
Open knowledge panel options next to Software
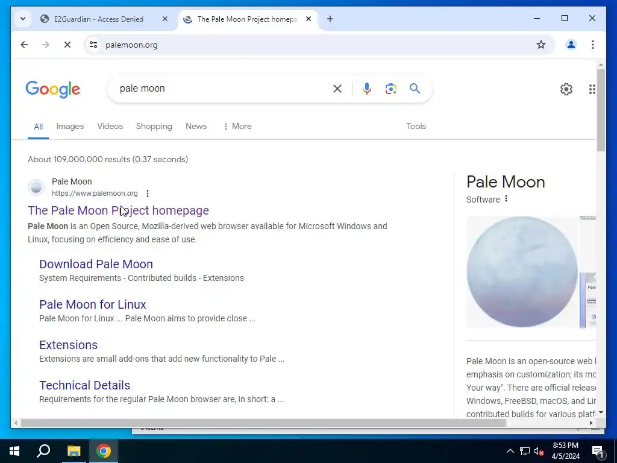point(506,199)
